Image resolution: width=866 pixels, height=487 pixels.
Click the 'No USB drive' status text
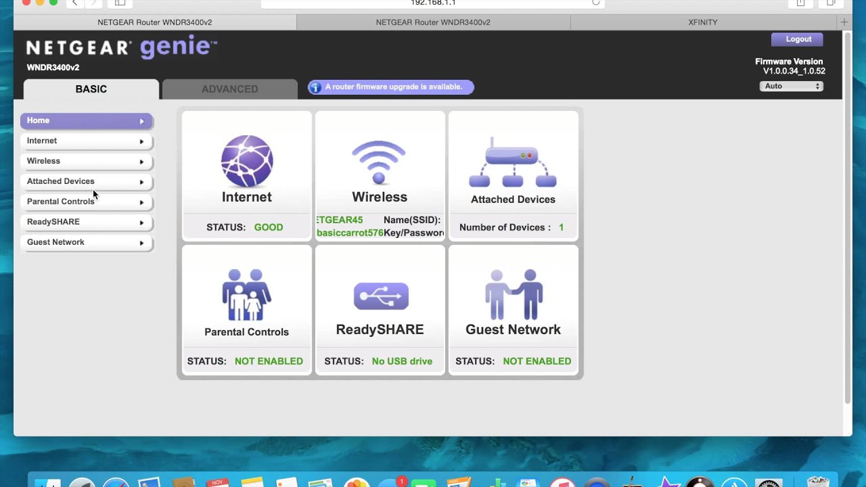(x=402, y=361)
